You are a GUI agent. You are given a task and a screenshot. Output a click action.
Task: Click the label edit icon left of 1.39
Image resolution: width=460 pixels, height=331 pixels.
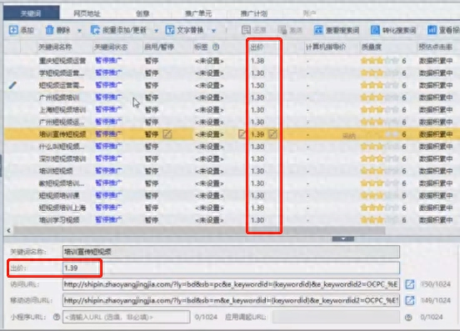point(242,134)
